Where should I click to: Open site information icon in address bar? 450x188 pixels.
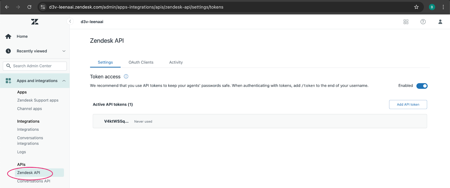coord(43,7)
